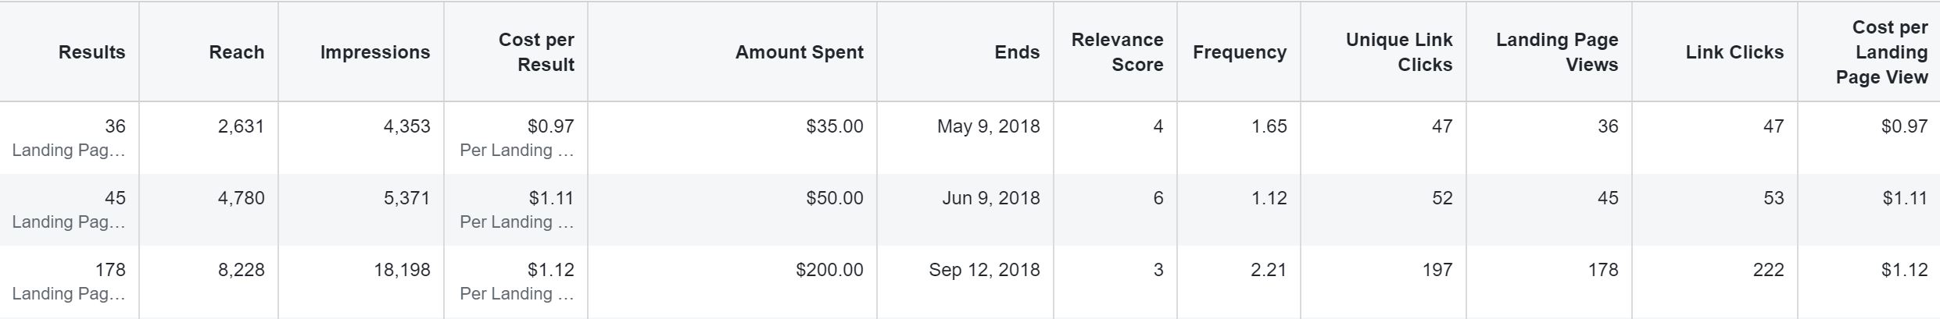Sort by the Ends date header

click(x=1017, y=52)
